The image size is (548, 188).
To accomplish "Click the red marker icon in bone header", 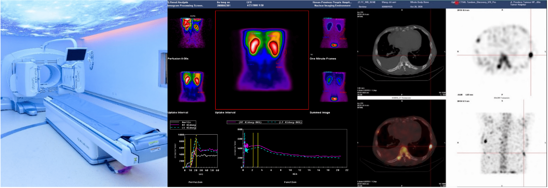I will [x=456, y=2].
